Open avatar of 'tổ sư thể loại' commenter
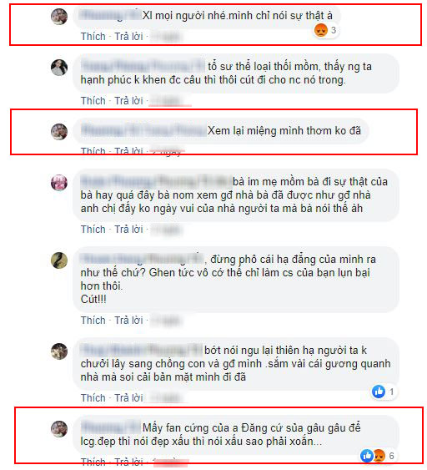The image size is (427, 470). point(59,68)
